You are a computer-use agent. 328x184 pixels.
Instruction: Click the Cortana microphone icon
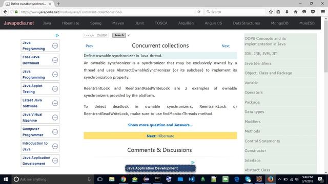point(89,179)
